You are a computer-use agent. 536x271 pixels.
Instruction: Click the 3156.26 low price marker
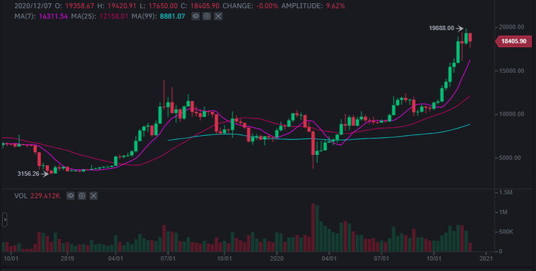(x=29, y=174)
